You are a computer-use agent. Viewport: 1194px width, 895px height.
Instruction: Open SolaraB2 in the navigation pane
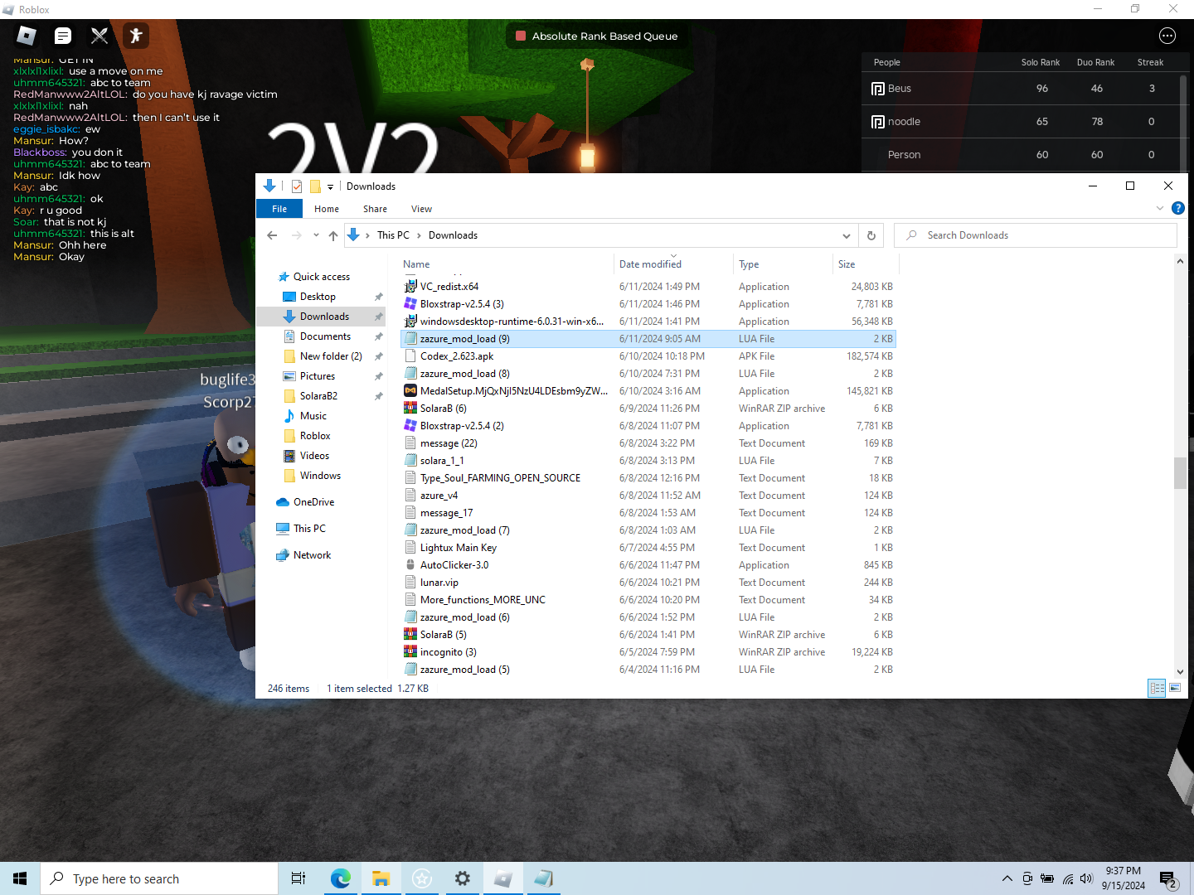[x=318, y=396]
